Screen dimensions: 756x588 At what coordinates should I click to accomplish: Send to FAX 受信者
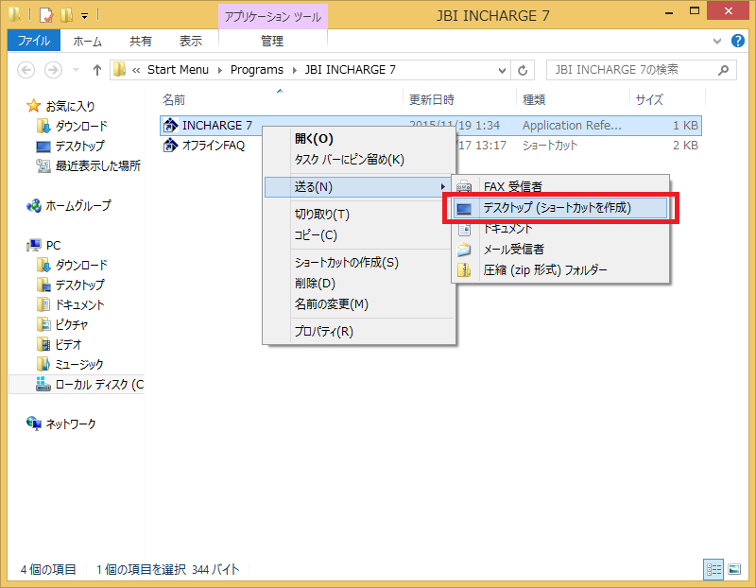pyautogui.click(x=560, y=186)
